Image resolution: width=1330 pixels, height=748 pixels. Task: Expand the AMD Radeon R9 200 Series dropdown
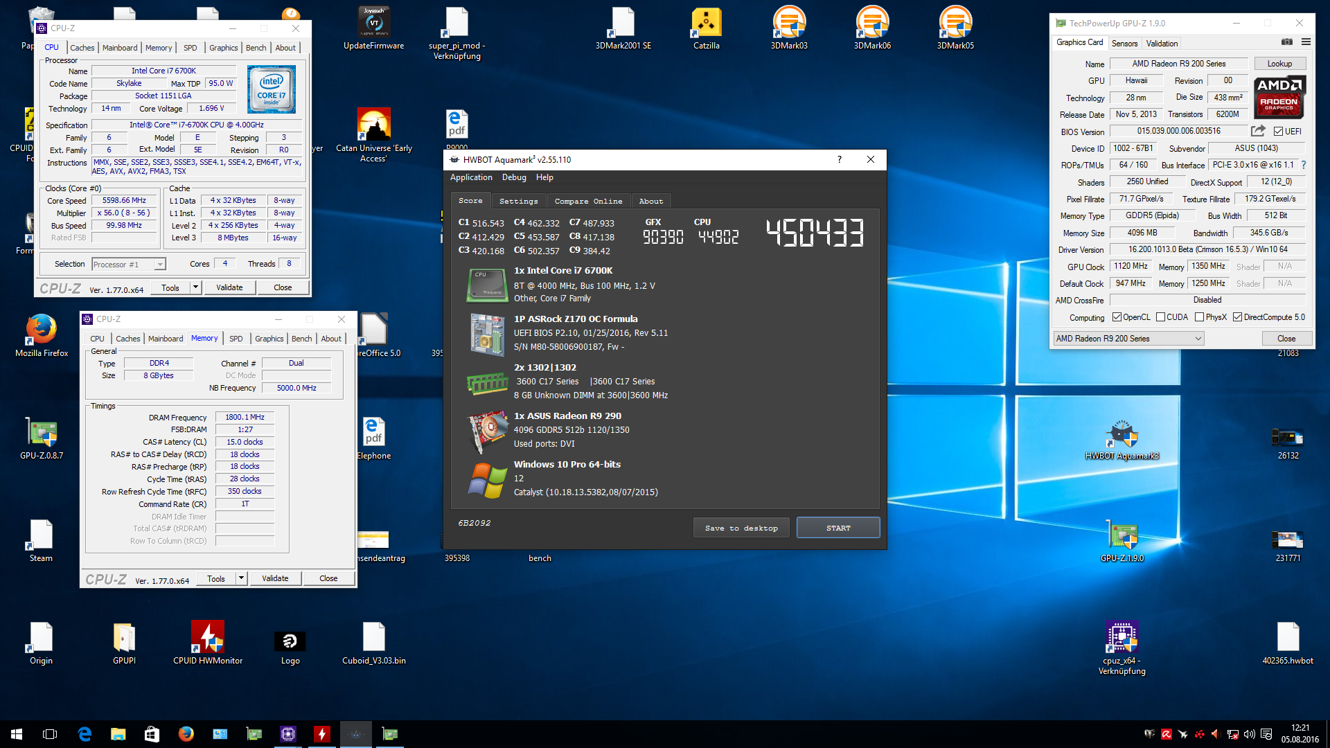pos(1129,339)
